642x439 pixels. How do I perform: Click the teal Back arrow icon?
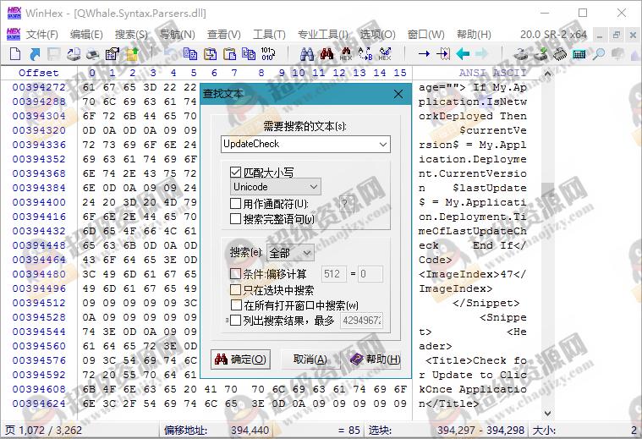coord(463,53)
